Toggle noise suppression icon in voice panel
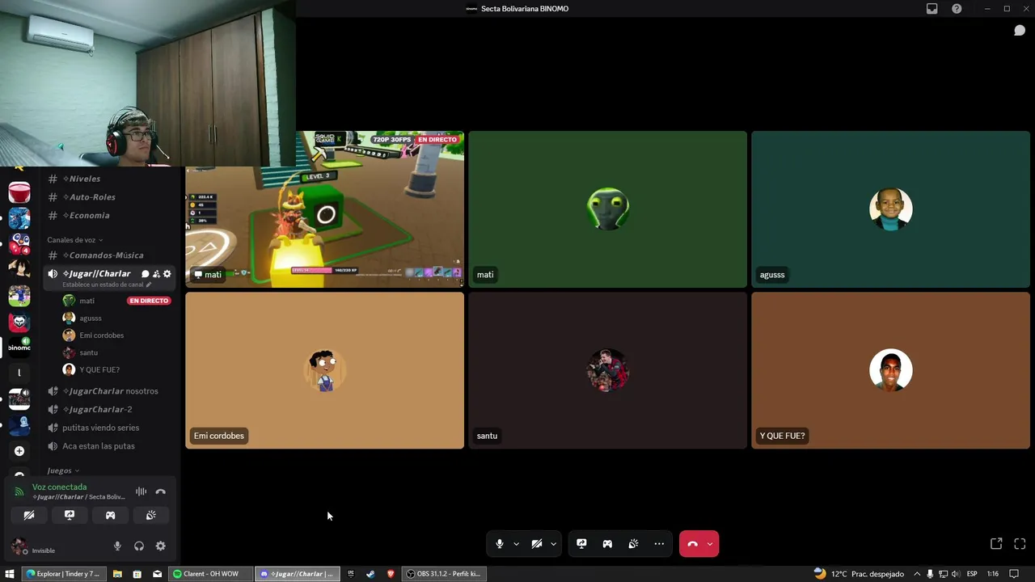This screenshot has height=582, width=1035. pos(141,491)
